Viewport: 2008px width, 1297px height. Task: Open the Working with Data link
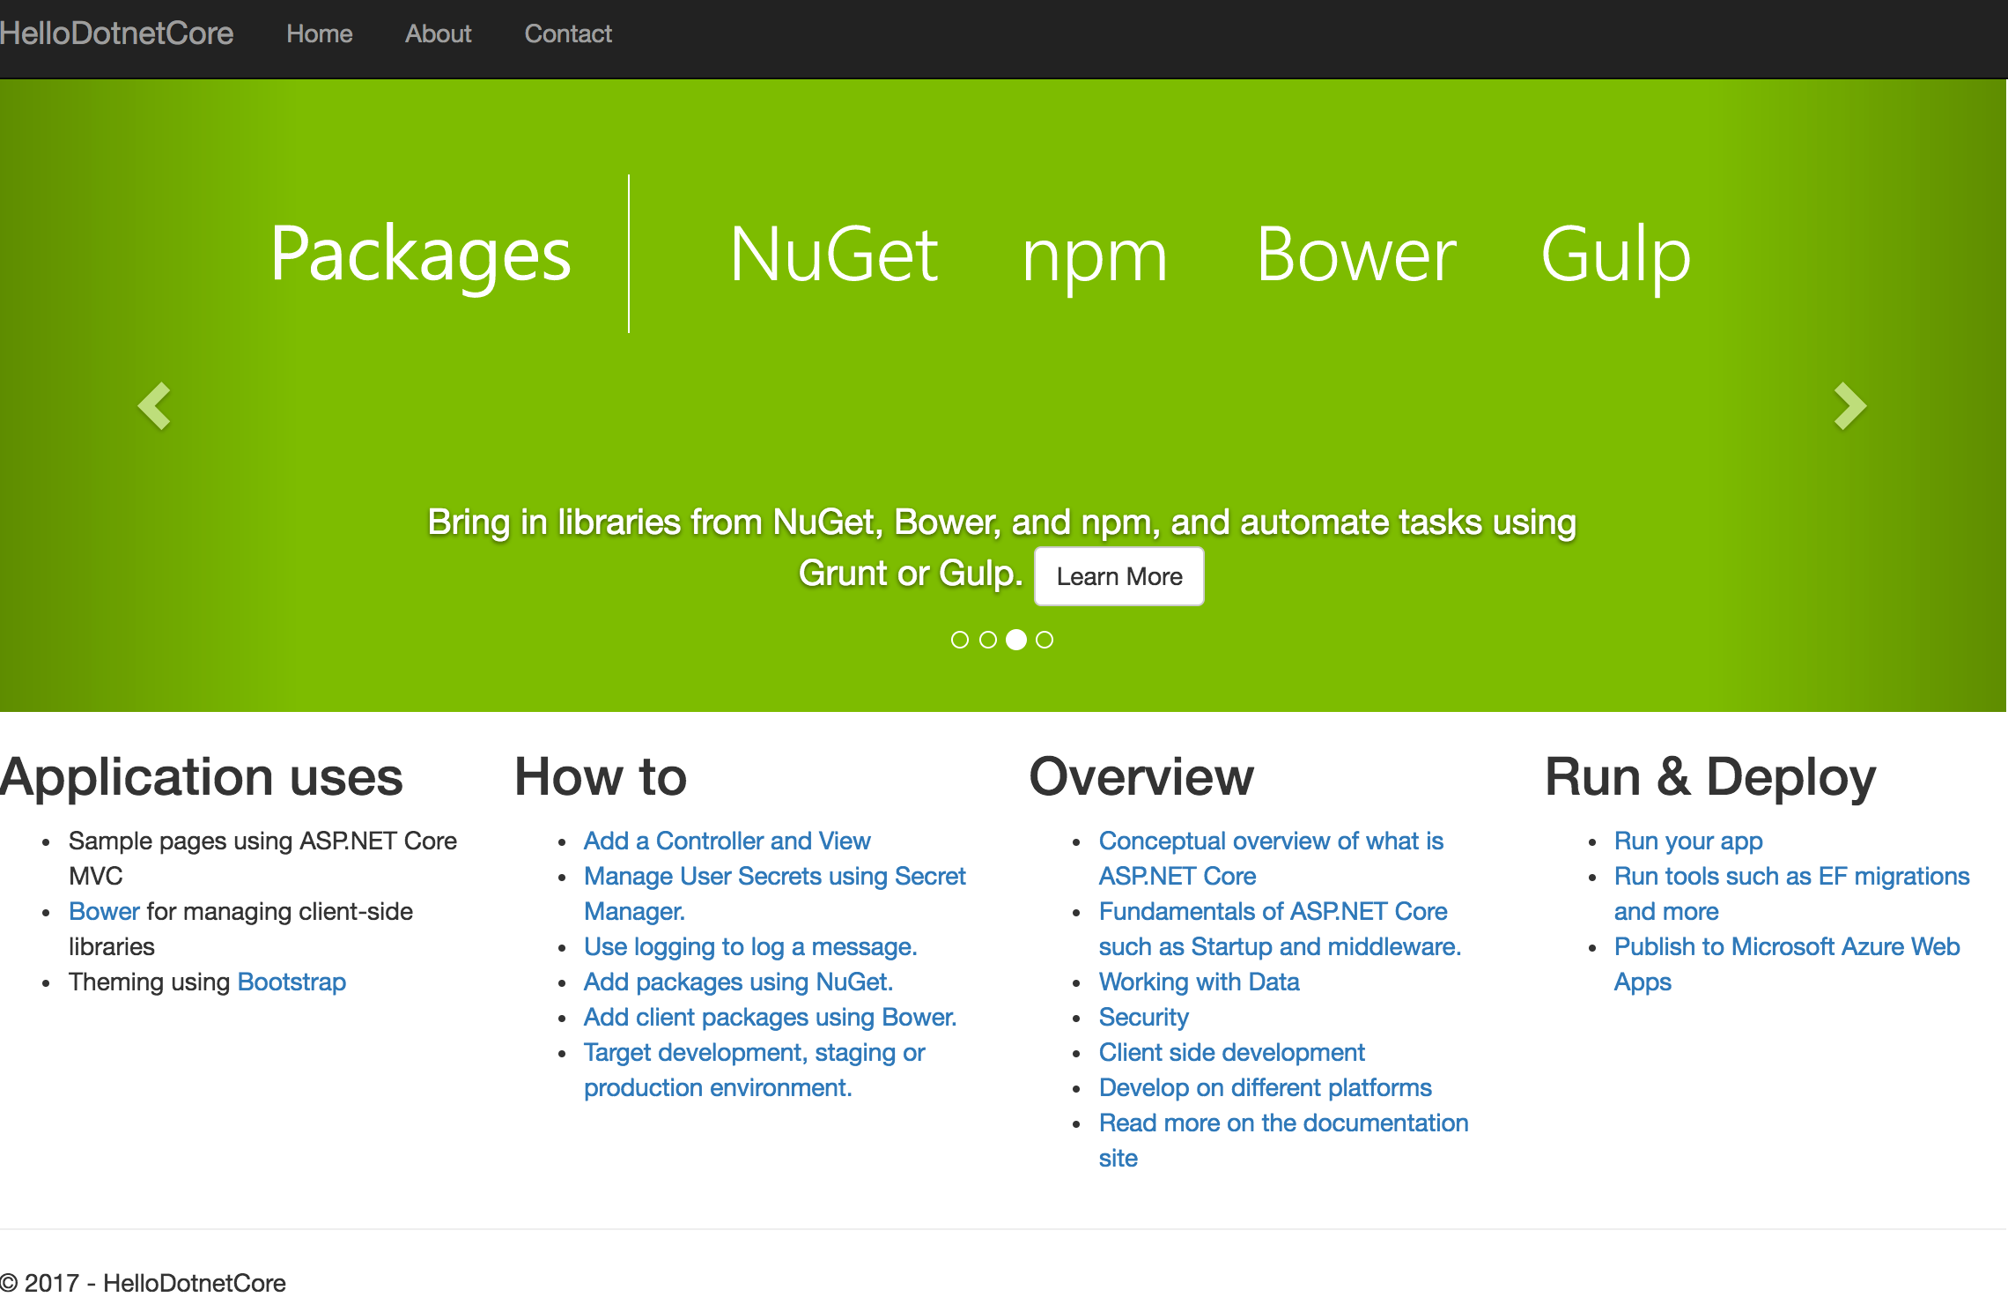(x=1200, y=982)
